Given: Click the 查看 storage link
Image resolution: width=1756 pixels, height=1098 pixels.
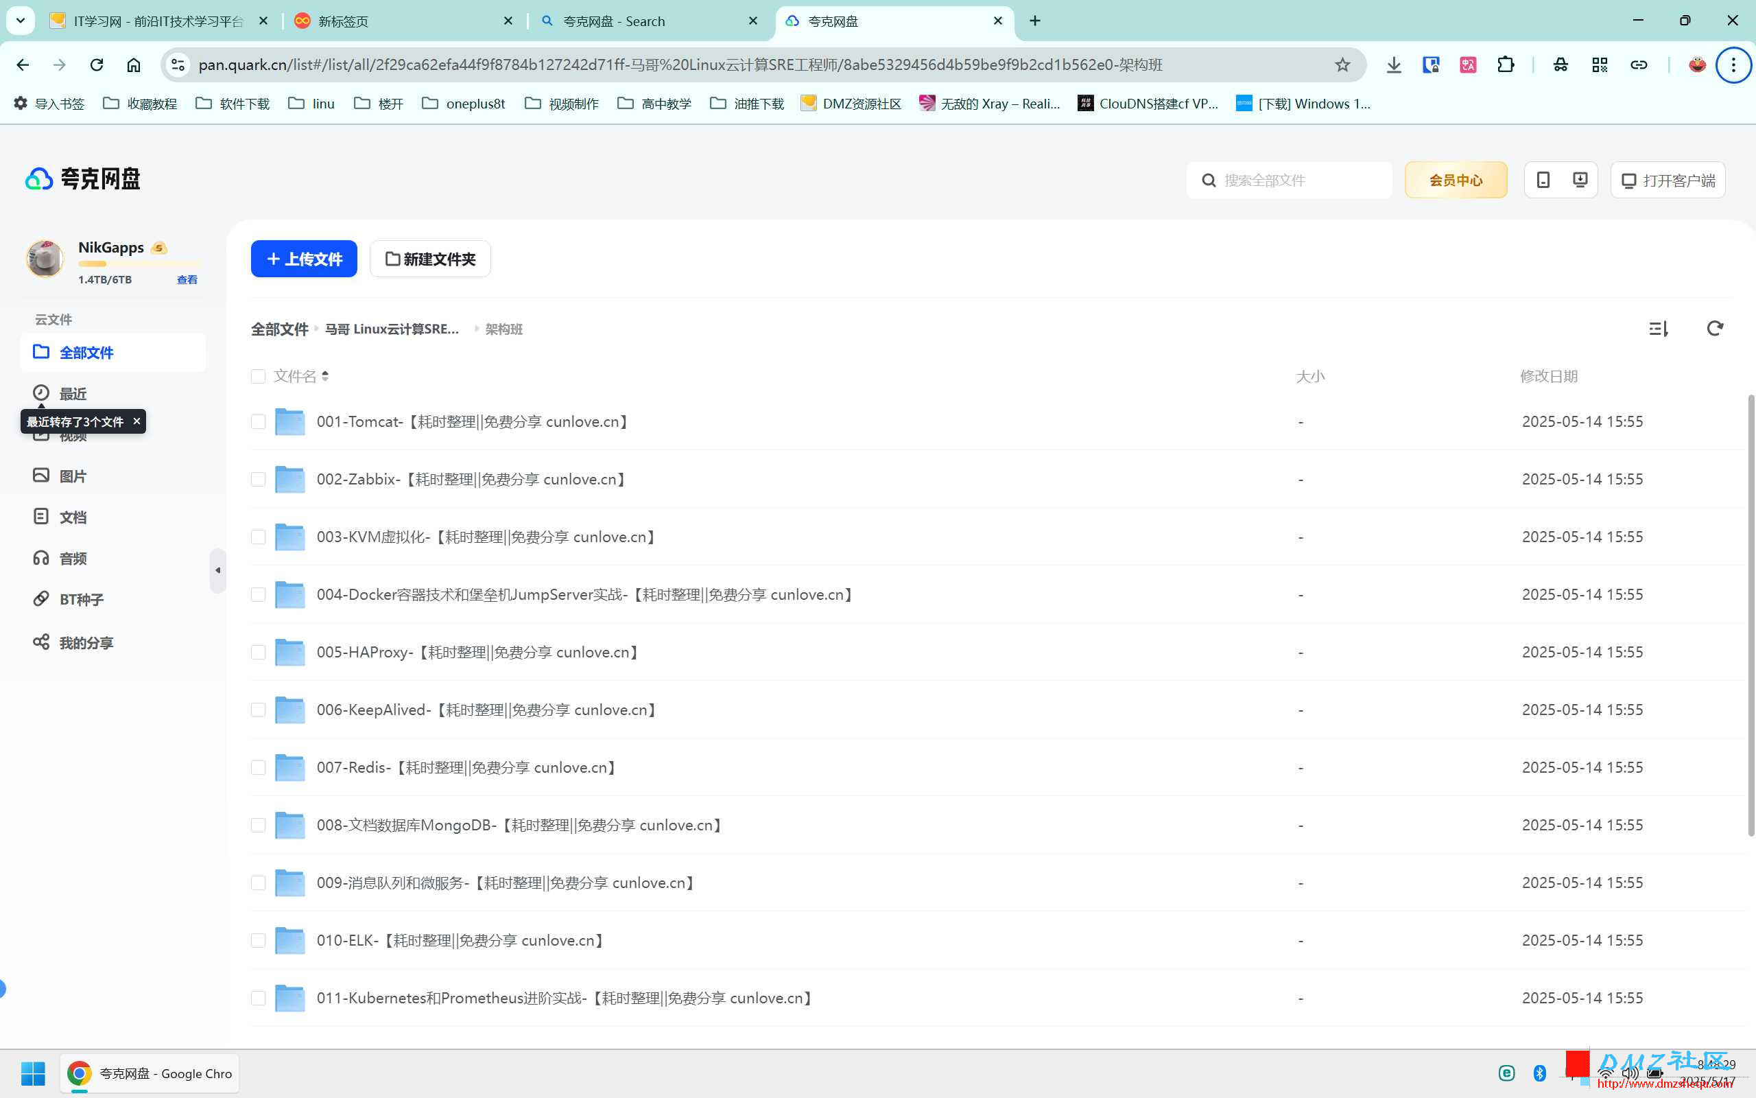Looking at the screenshot, I should coord(187,279).
